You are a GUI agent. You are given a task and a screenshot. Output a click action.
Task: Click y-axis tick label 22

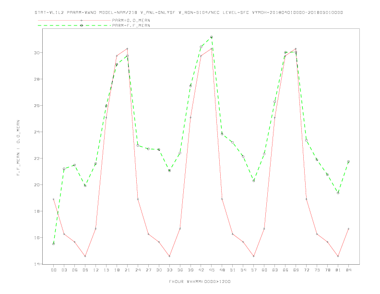coord(38,158)
